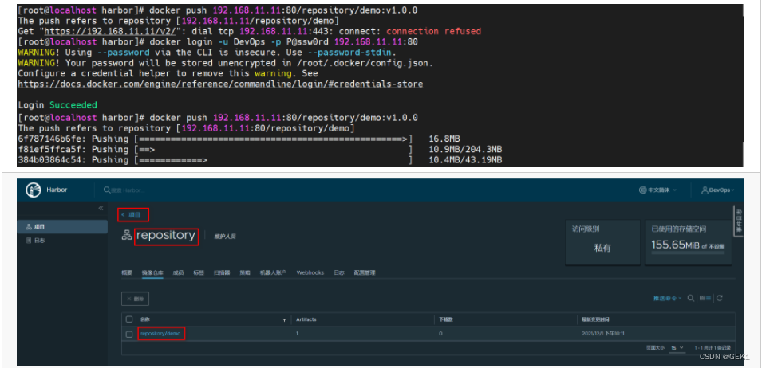Click the f81ef5ffca5f pushing progress line
The height and width of the screenshot is (368, 762).
coord(260,149)
